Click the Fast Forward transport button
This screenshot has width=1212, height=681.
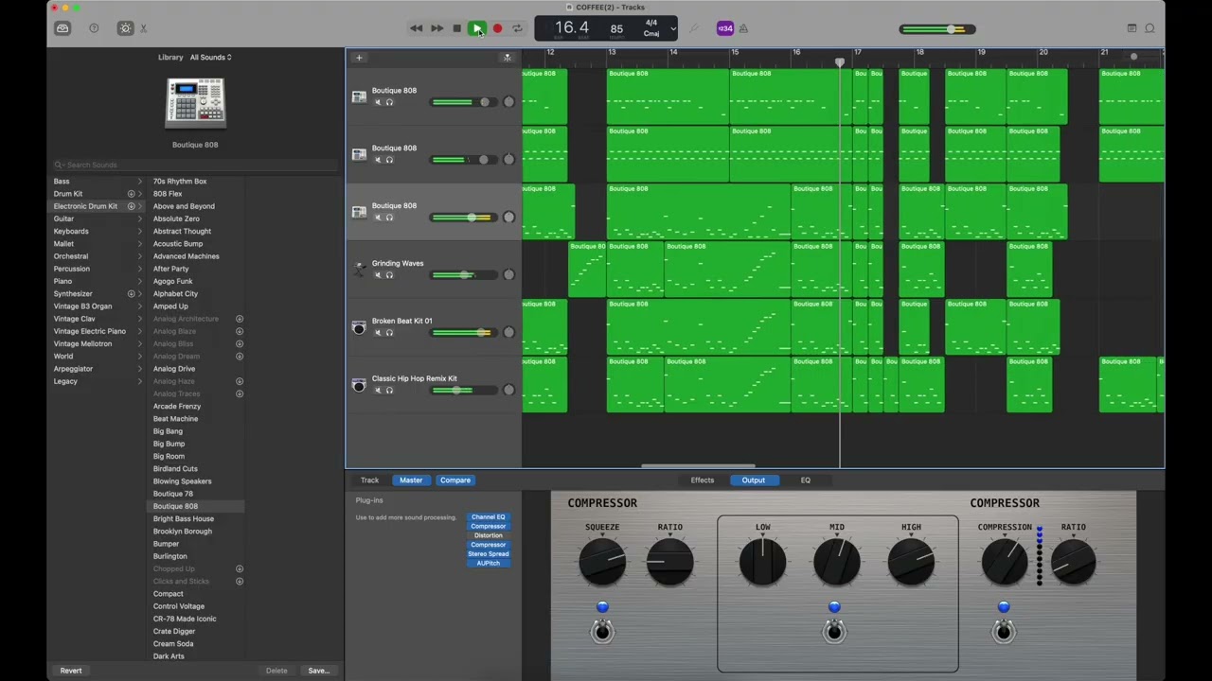click(x=437, y=28)
